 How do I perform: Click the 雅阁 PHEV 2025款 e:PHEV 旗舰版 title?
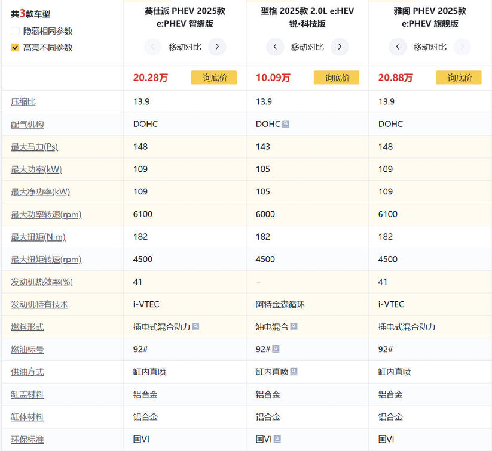point(430,17)
